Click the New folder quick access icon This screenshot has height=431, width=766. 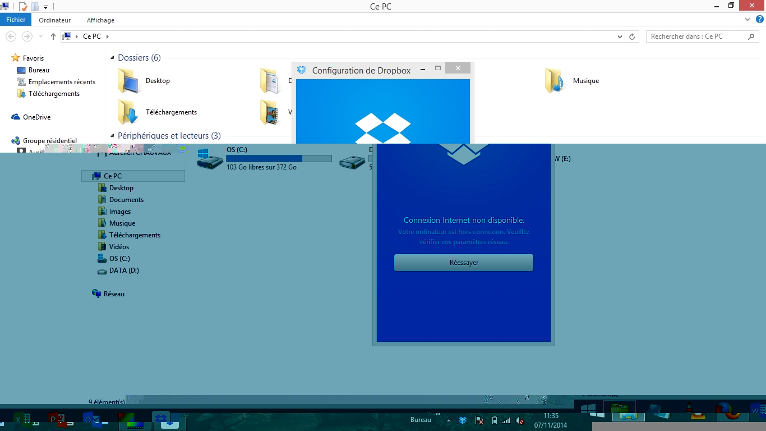[35, 6]
